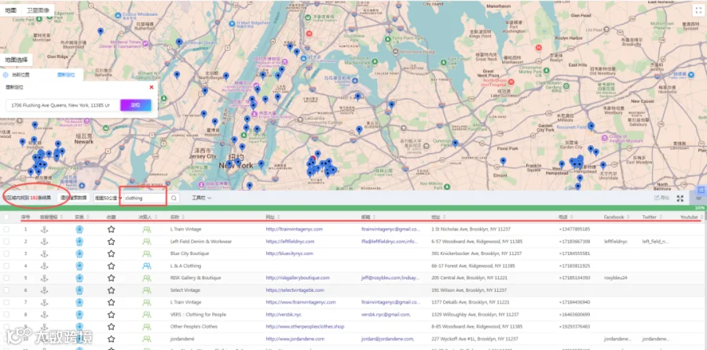707x350 pixels.
Task: Expand the results table to full screen
Action: 680,199
